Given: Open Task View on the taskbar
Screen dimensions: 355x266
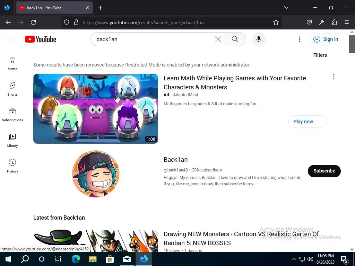Looking at the screenshot, I should (x=58, y=259).
